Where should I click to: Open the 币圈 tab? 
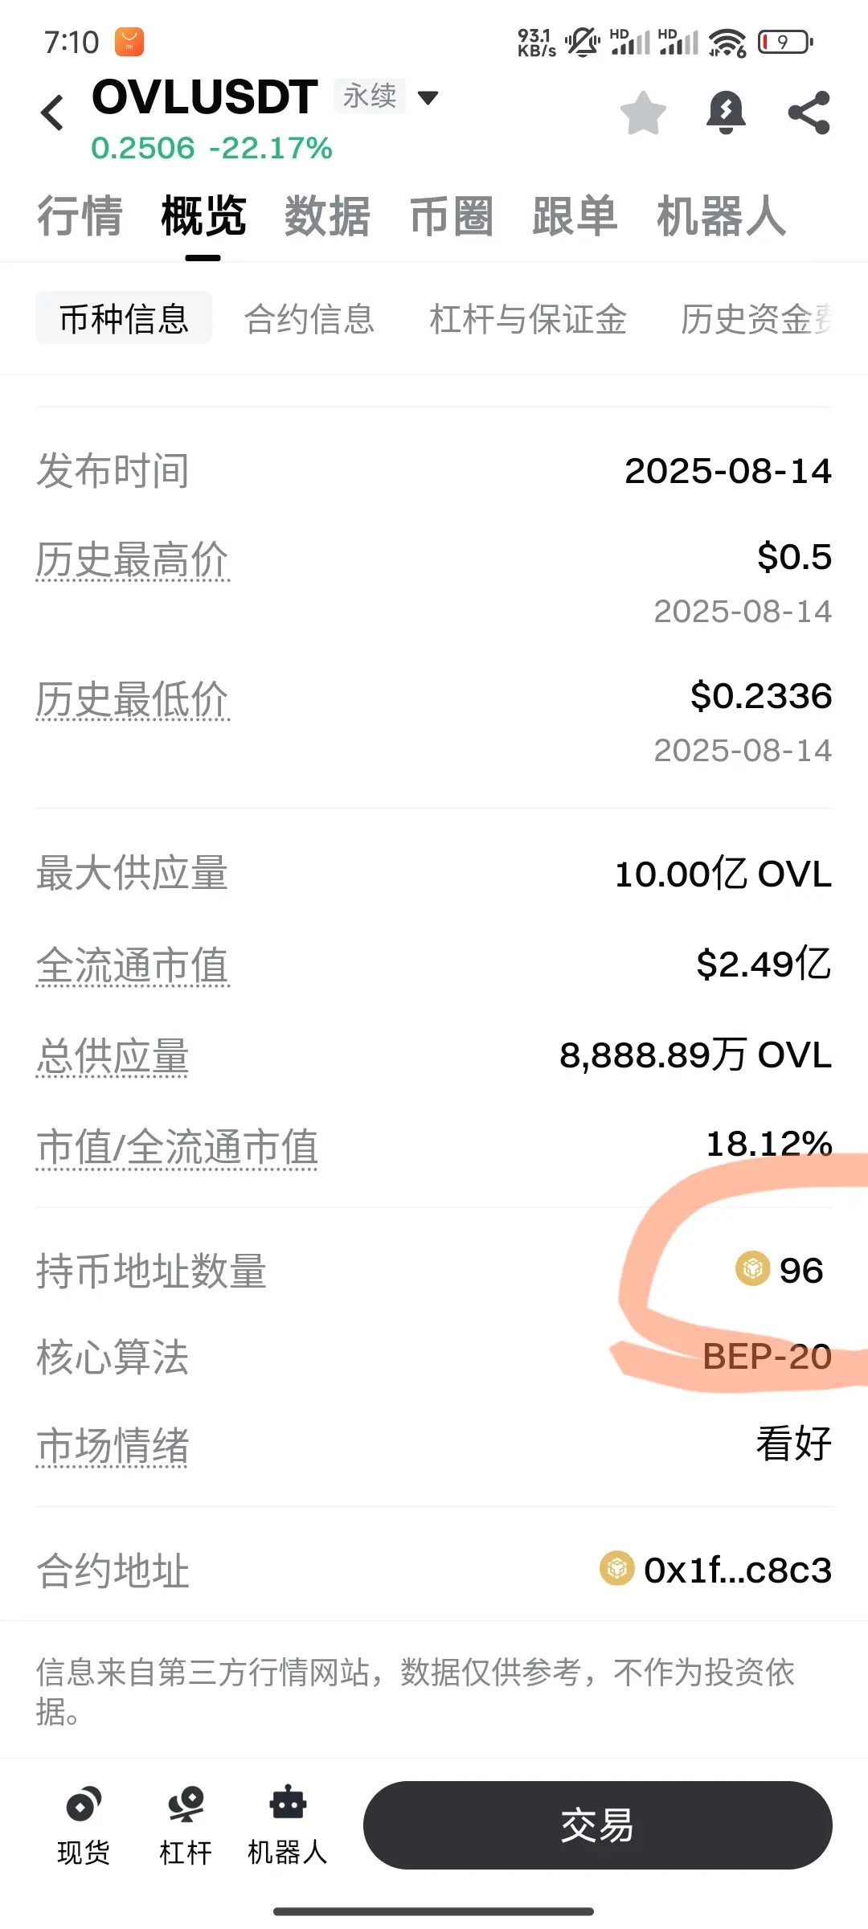point(451,215)
